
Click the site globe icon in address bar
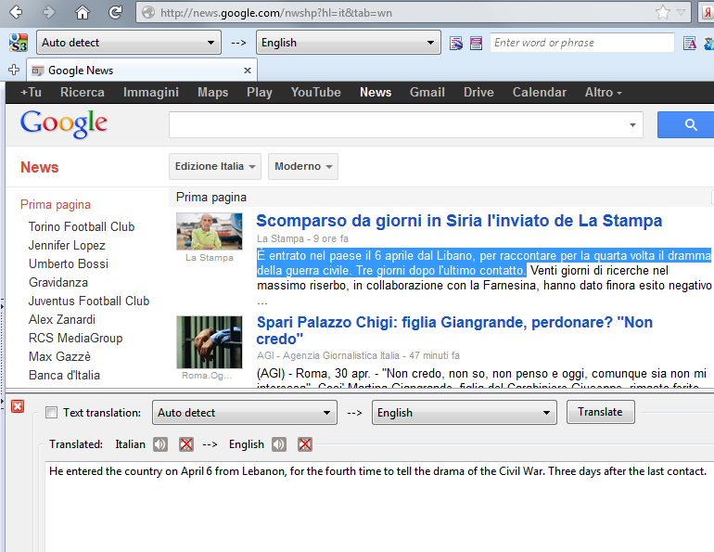point(148,12)
